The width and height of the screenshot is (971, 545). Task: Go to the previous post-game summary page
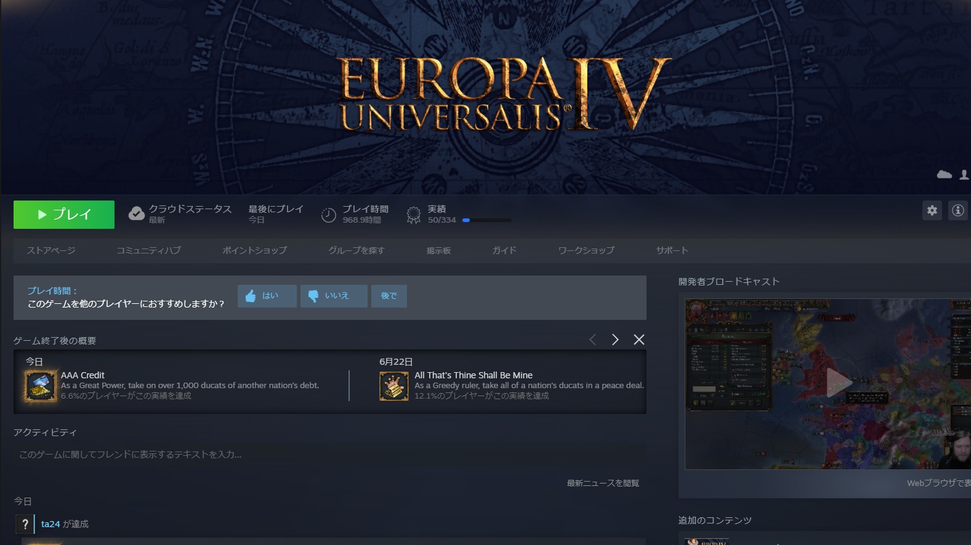593,340
